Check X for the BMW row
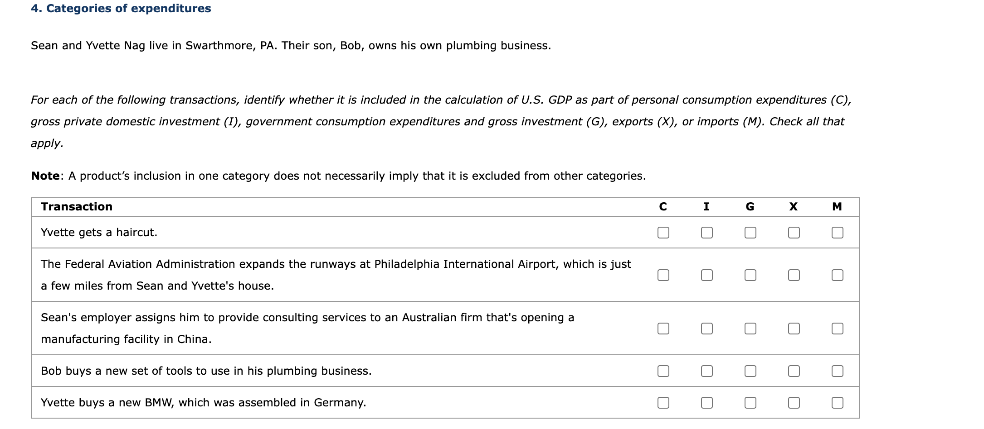 coord(794,403)
